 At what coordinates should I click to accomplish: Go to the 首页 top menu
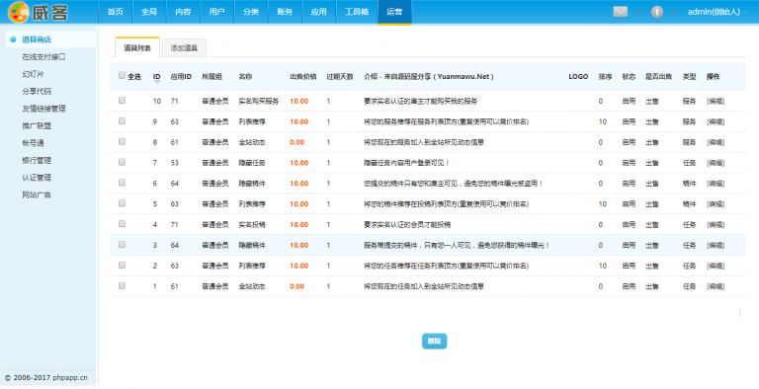pyautogui.click(x=116, y=12)
